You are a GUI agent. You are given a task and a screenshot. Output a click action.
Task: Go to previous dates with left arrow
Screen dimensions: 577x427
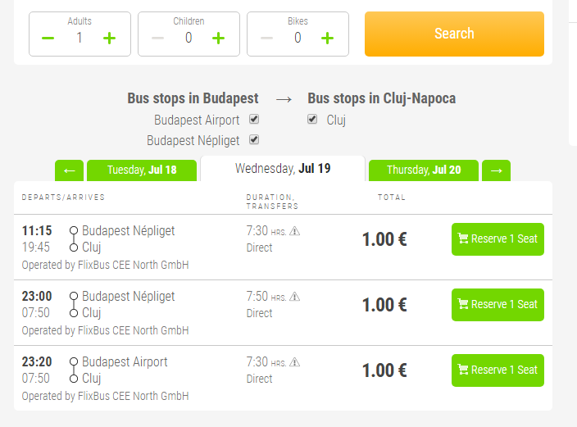tap(69, 170)
